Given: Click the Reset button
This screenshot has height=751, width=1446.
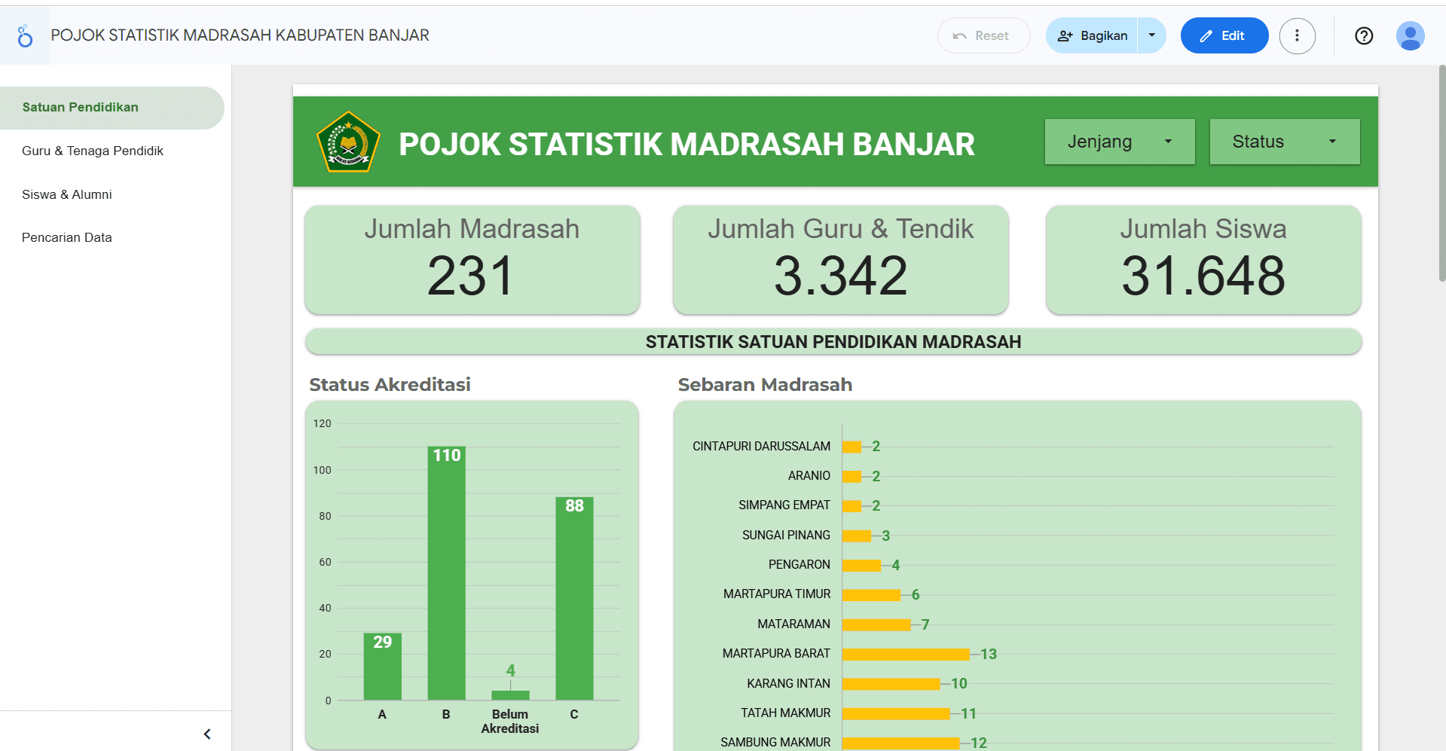Looking at the screenshot, I should tap(983, 35).
